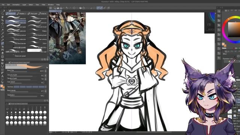This screenshot has height=135, width=240.
Task: Switch to India ink sub tool group
Action: coord(42,13)
